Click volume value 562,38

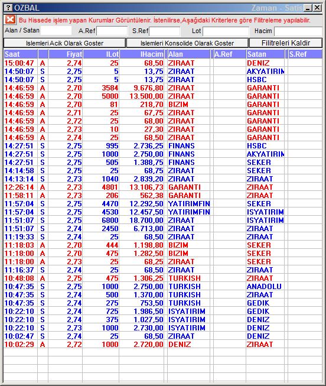(x=152, y=196)
